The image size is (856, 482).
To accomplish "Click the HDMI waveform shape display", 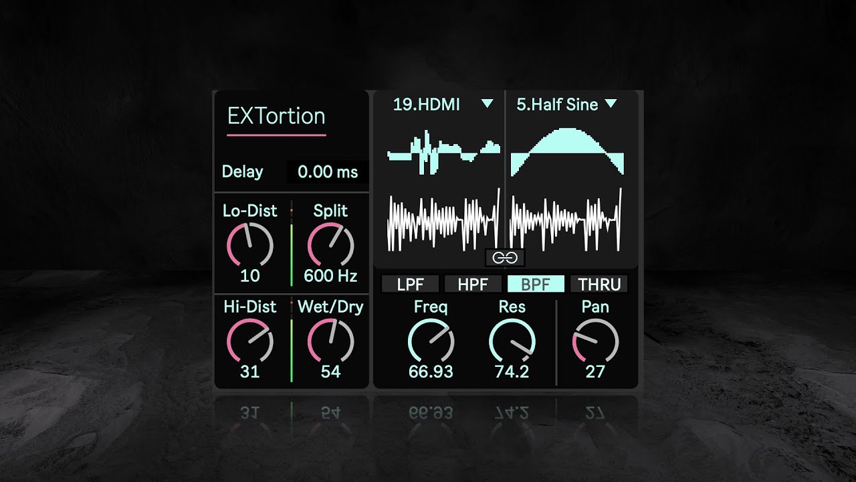I will [x=443, y=153].
